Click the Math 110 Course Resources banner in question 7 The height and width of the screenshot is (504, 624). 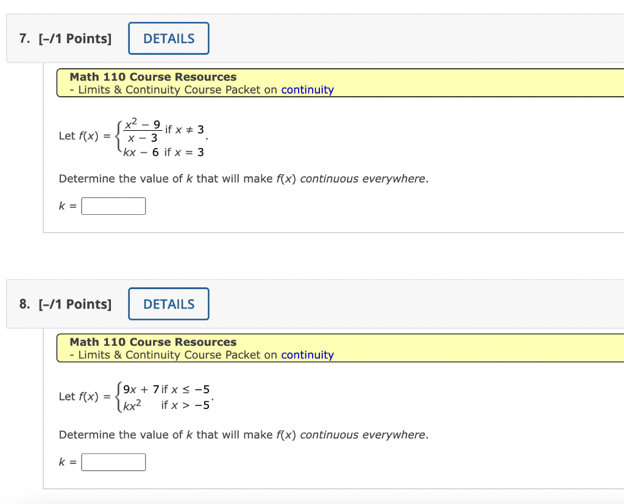click(x=152, y=77)
